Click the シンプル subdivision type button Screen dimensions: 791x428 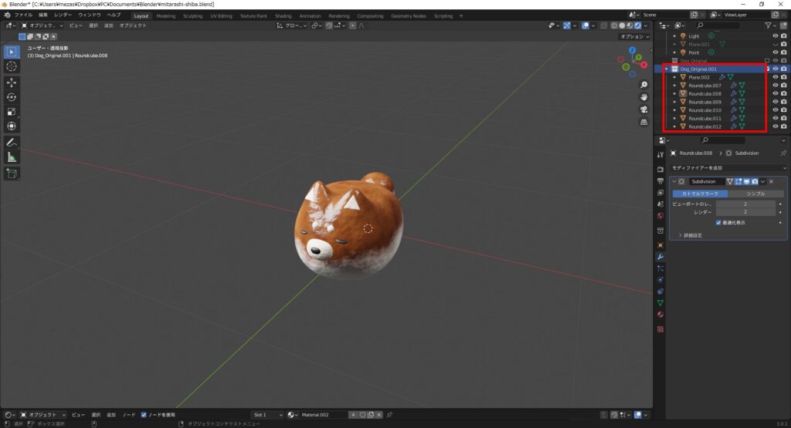[x=755, y=194]
